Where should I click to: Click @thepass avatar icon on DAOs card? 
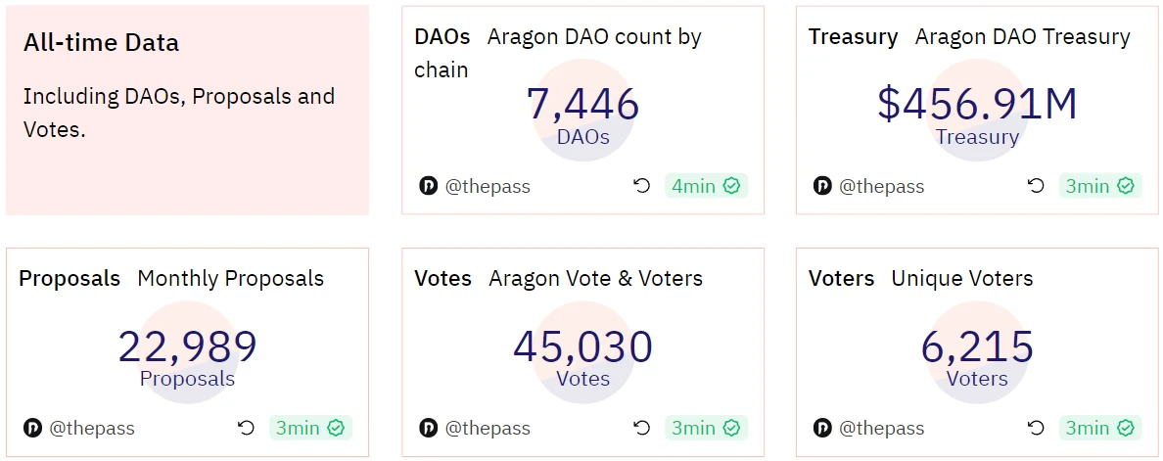pos(428,186)
